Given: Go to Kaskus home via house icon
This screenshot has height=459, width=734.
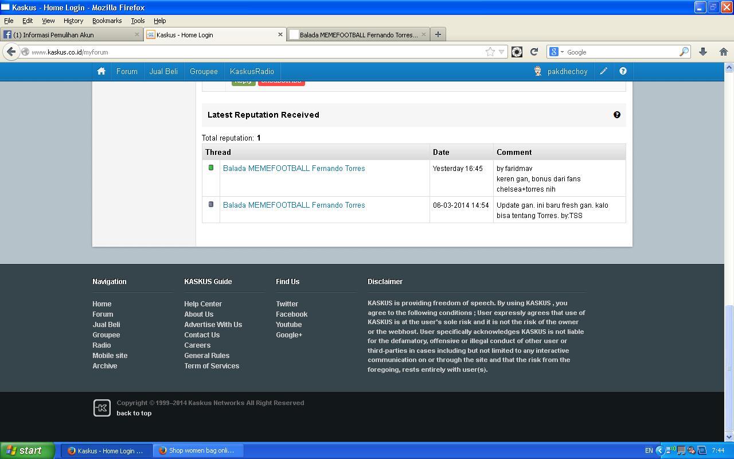Looking at the screenshot, I should [x=101, y=71].
